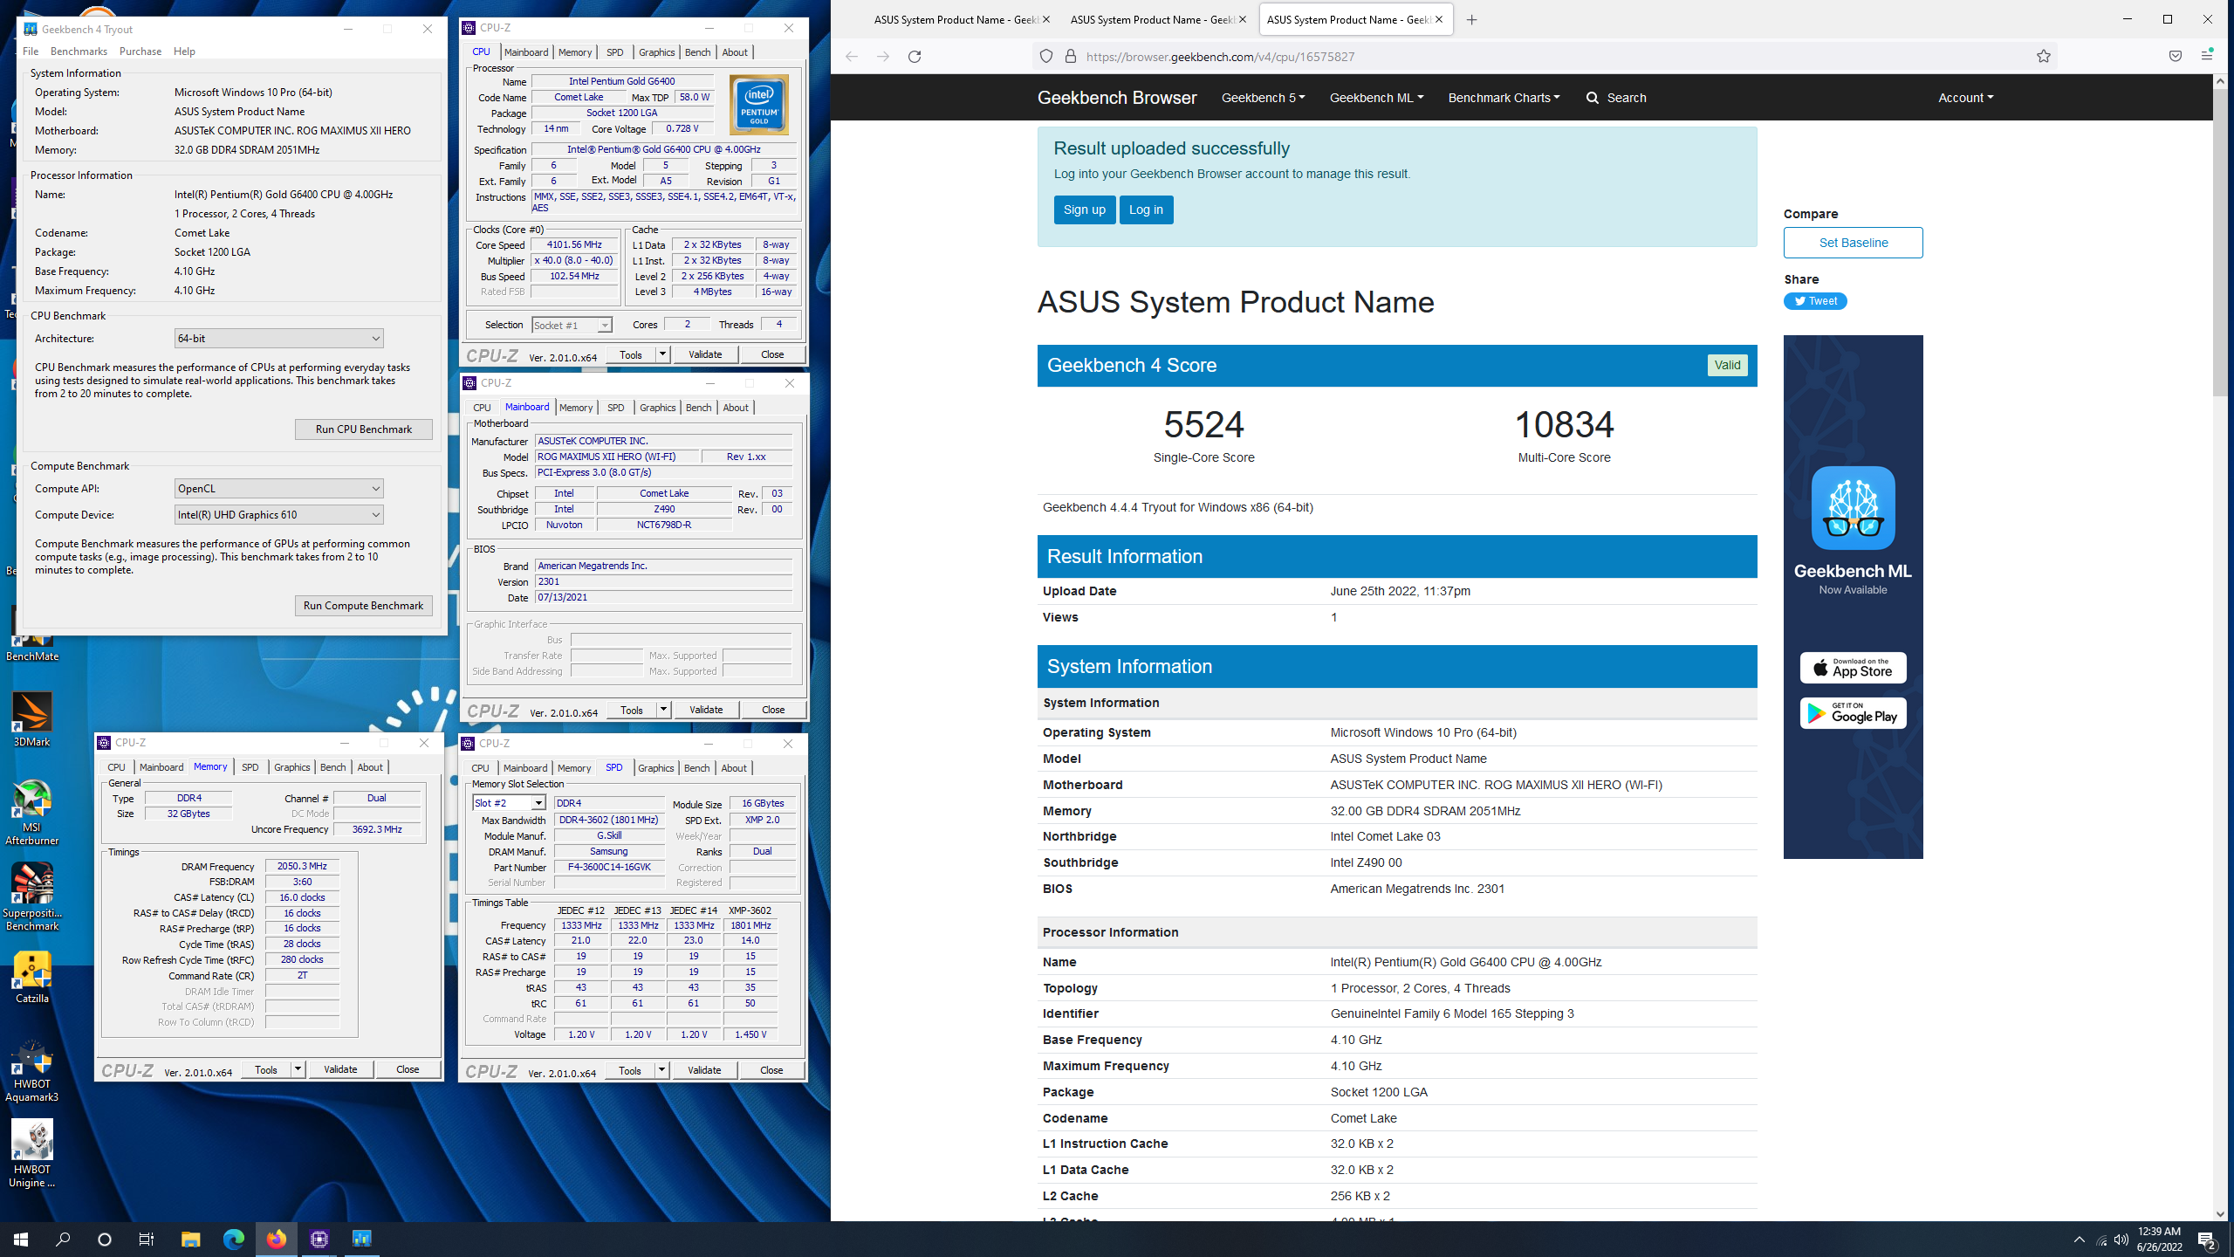2234x1257 pixels.
Task: Click the Valid badge on Geekbench 4 Score
Action: click(x=1727, y=365)
